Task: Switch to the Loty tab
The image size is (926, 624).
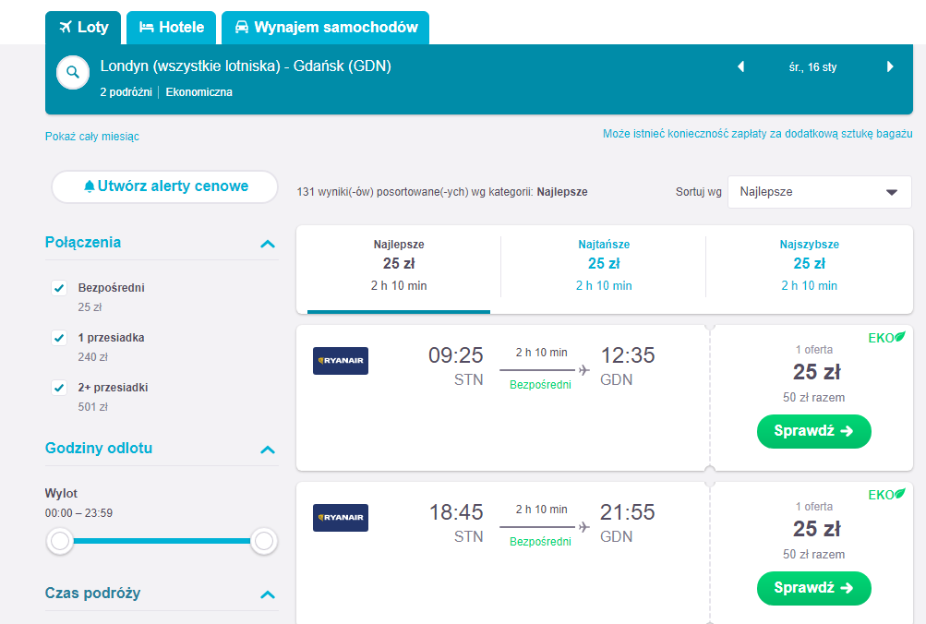Action: coord(83,28)
